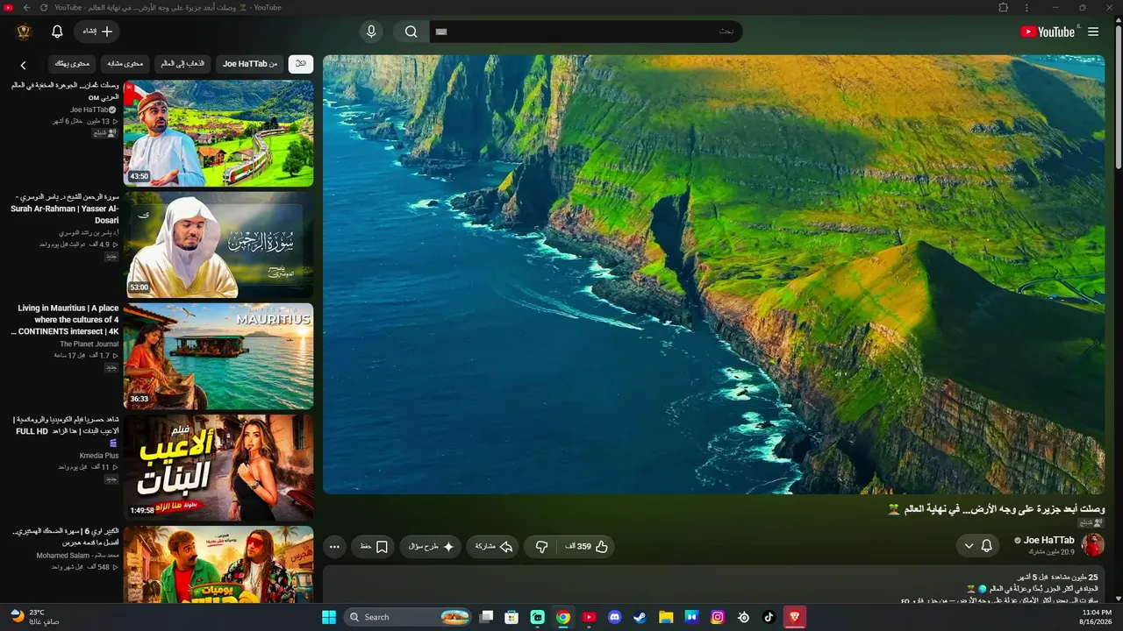The image size is (1123, 631).
Task: Open the Surah Ar-Rahman video thumbnail
Action: pyautogui.click(x=218, y=245)
